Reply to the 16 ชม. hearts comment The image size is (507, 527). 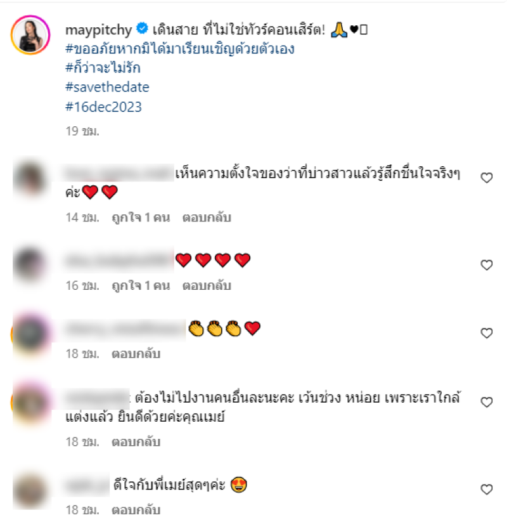[207, 285]
